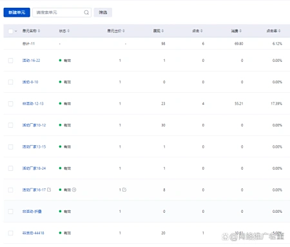
Task: Open the 筛选 filter button
Action: pyautogui.click(x=103, y=12)
